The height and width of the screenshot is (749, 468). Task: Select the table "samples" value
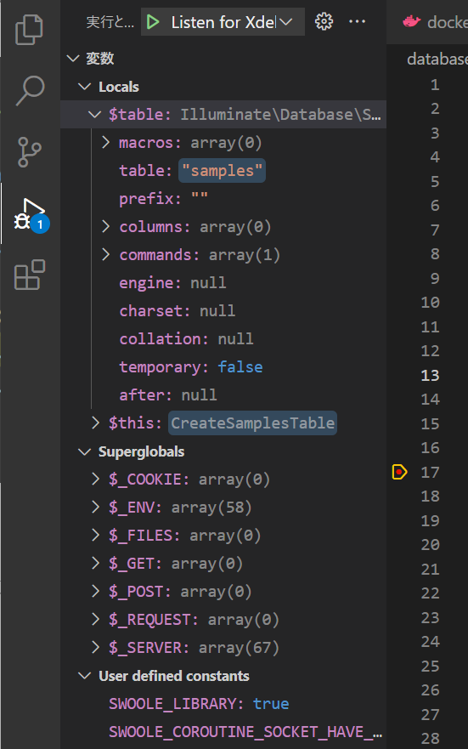click(222, 171)
